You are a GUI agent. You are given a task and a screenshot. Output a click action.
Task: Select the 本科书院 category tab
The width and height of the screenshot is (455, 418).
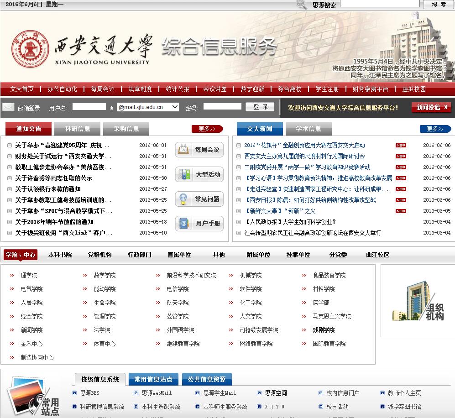(60, 255)
